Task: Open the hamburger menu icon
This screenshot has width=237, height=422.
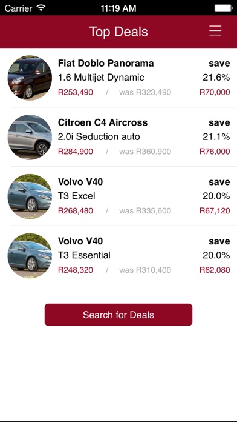Action: coord(215,31)
